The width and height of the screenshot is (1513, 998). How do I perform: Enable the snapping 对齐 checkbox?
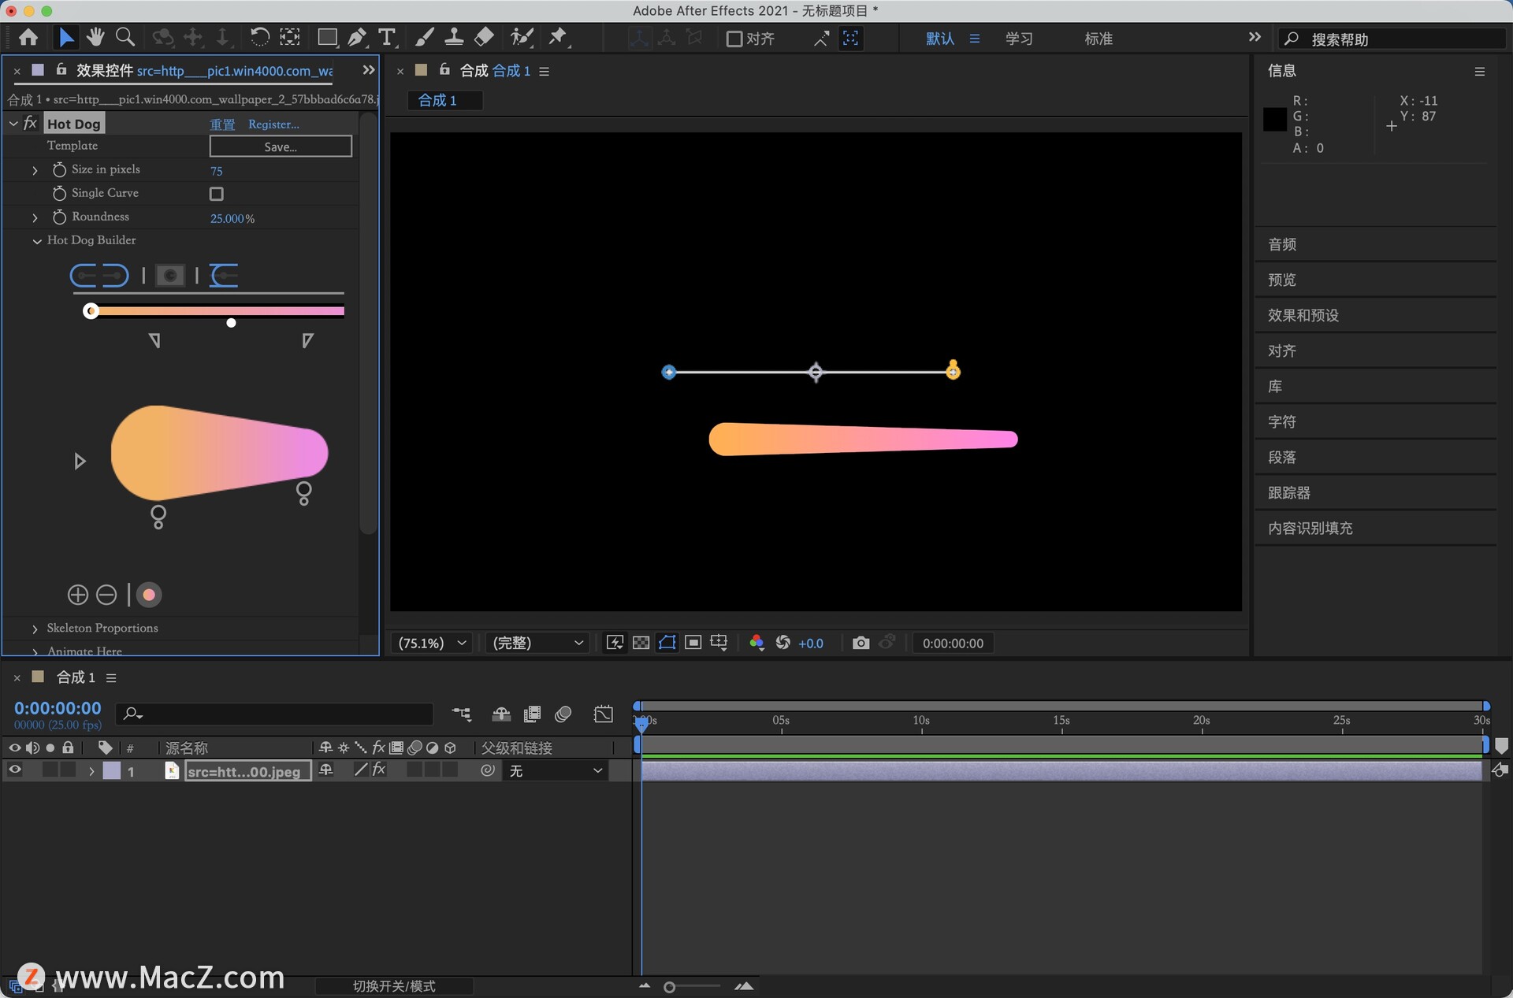[734, 39]
